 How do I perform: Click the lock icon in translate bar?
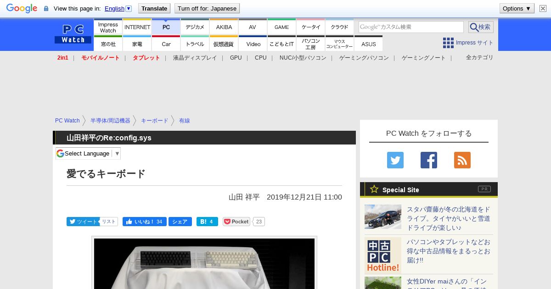pyautogui.click(x=46, y=9)
